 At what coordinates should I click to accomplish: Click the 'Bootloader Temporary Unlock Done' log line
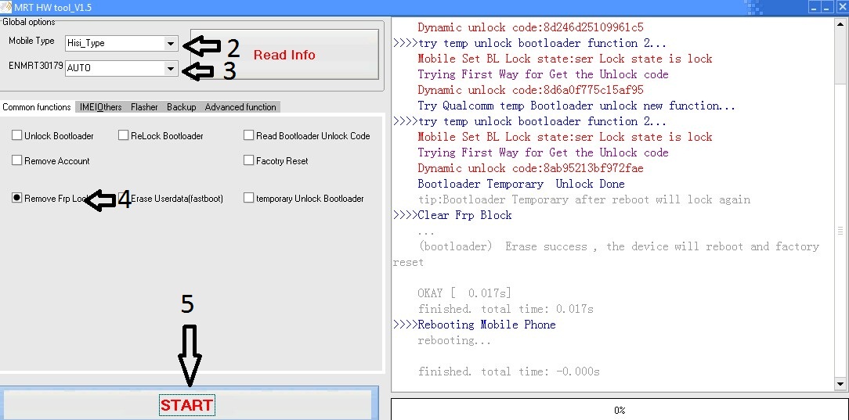click(521, 184)
